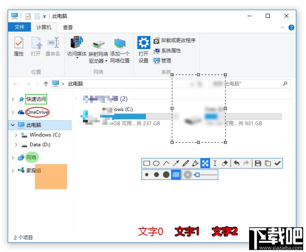Click the properties checkmark icon in title bar
The width and height of the screenshot is (306, 252).
pos(28,16)
